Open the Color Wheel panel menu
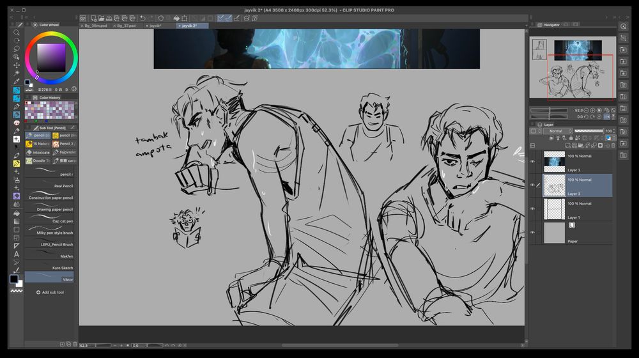This screenshot has height=358, width=639. [x=27, y=25]
